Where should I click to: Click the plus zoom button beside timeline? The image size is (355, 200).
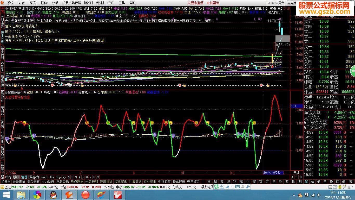pos(293,177)
